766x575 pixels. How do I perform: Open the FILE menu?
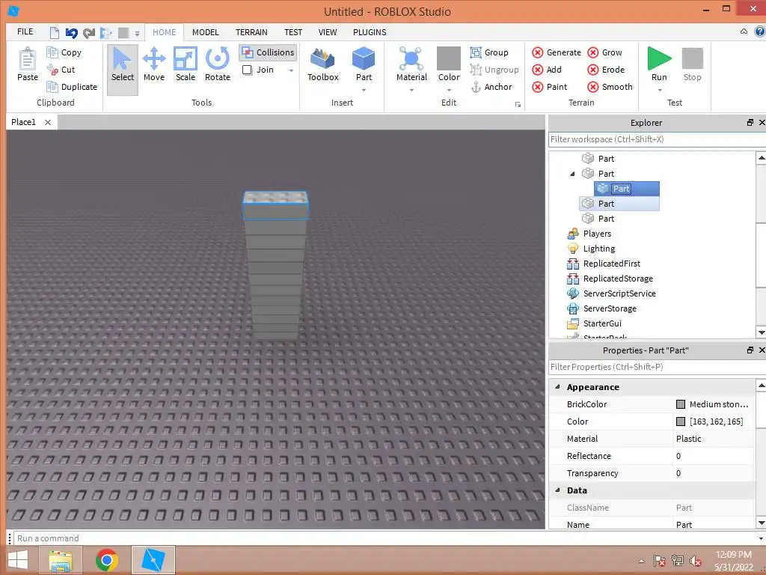click(x=25, y=31)
